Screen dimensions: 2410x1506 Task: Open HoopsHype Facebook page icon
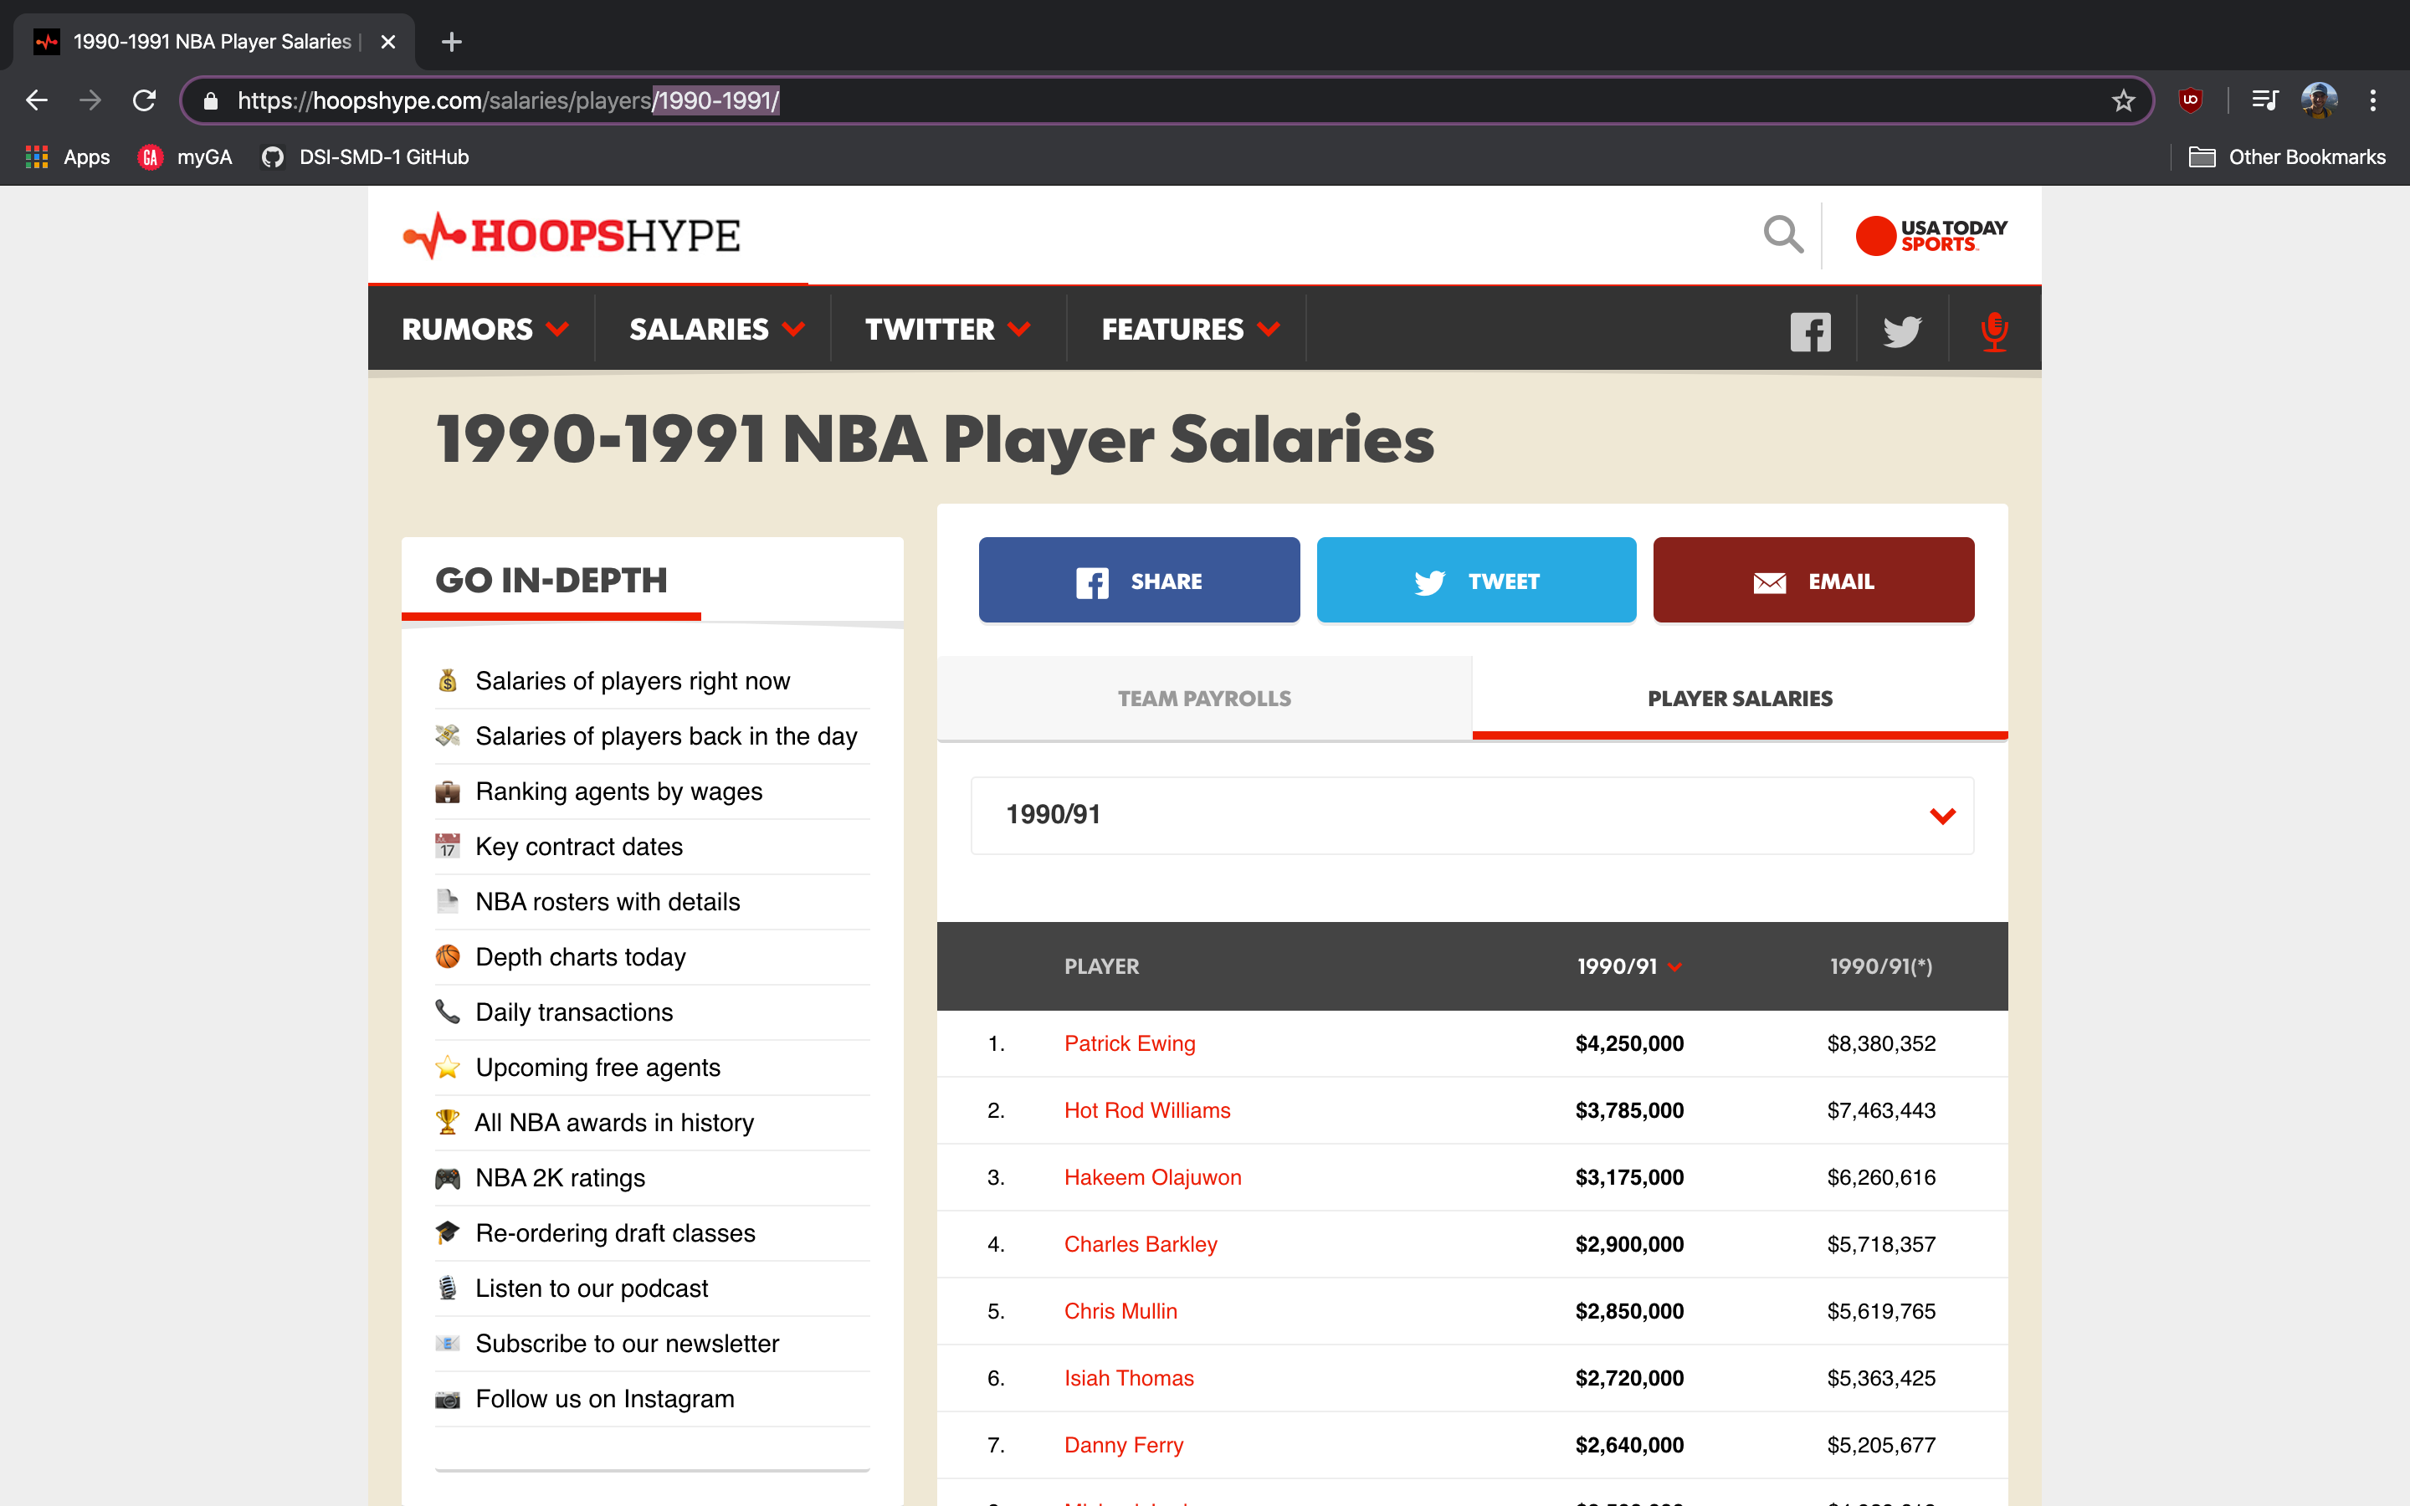pos(1811,331)
